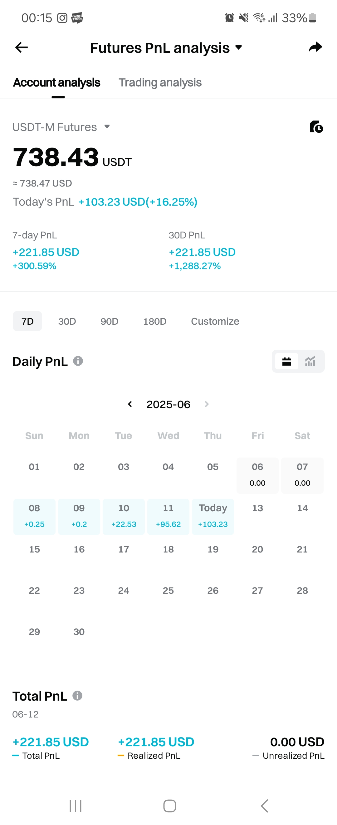
Task: Tap the Customize date range option
Action: tap(215, 321)
